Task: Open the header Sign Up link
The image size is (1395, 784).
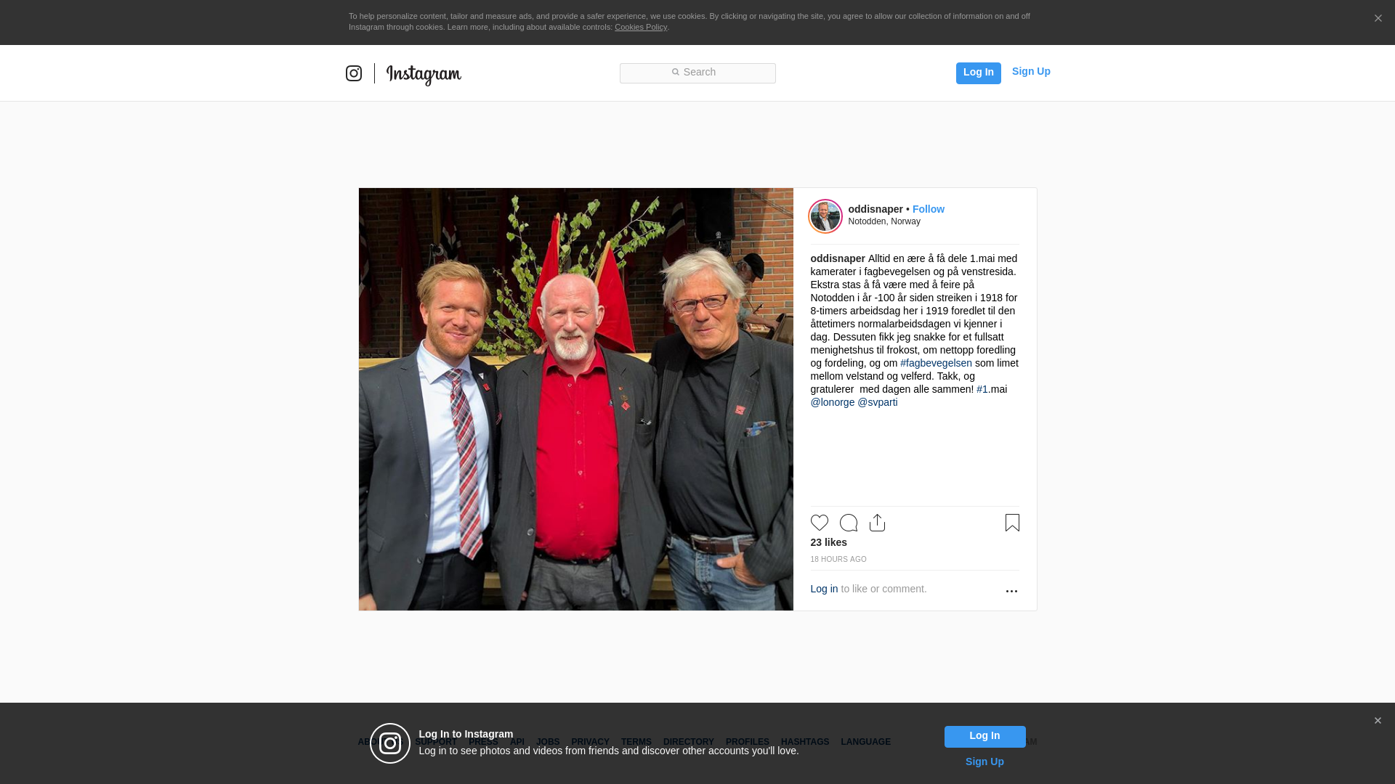Action: 1031,71
